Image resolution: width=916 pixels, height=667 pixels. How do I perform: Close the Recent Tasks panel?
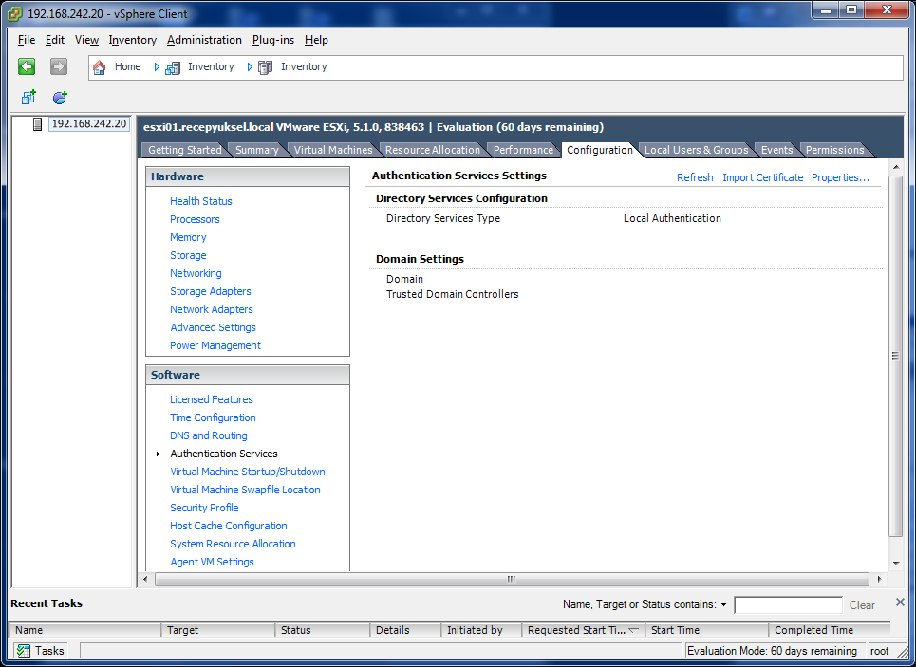(900, 602)
